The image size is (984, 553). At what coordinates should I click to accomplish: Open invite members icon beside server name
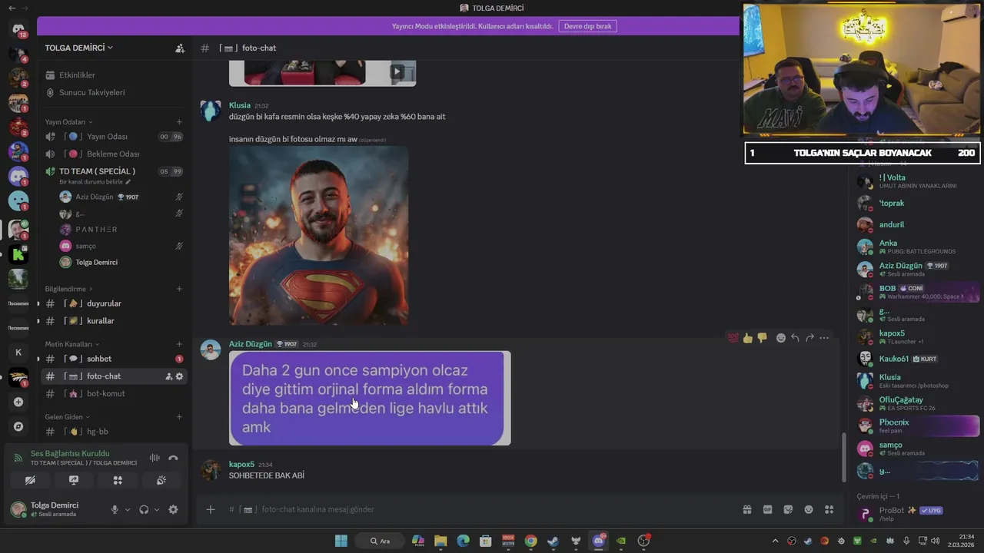pos(180,48)
